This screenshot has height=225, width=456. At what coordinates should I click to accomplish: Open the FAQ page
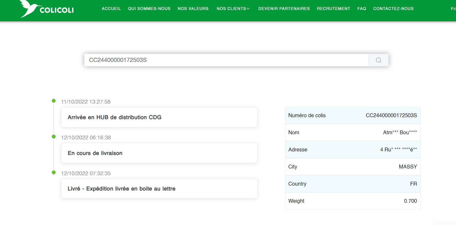click(x=362, y=9)
